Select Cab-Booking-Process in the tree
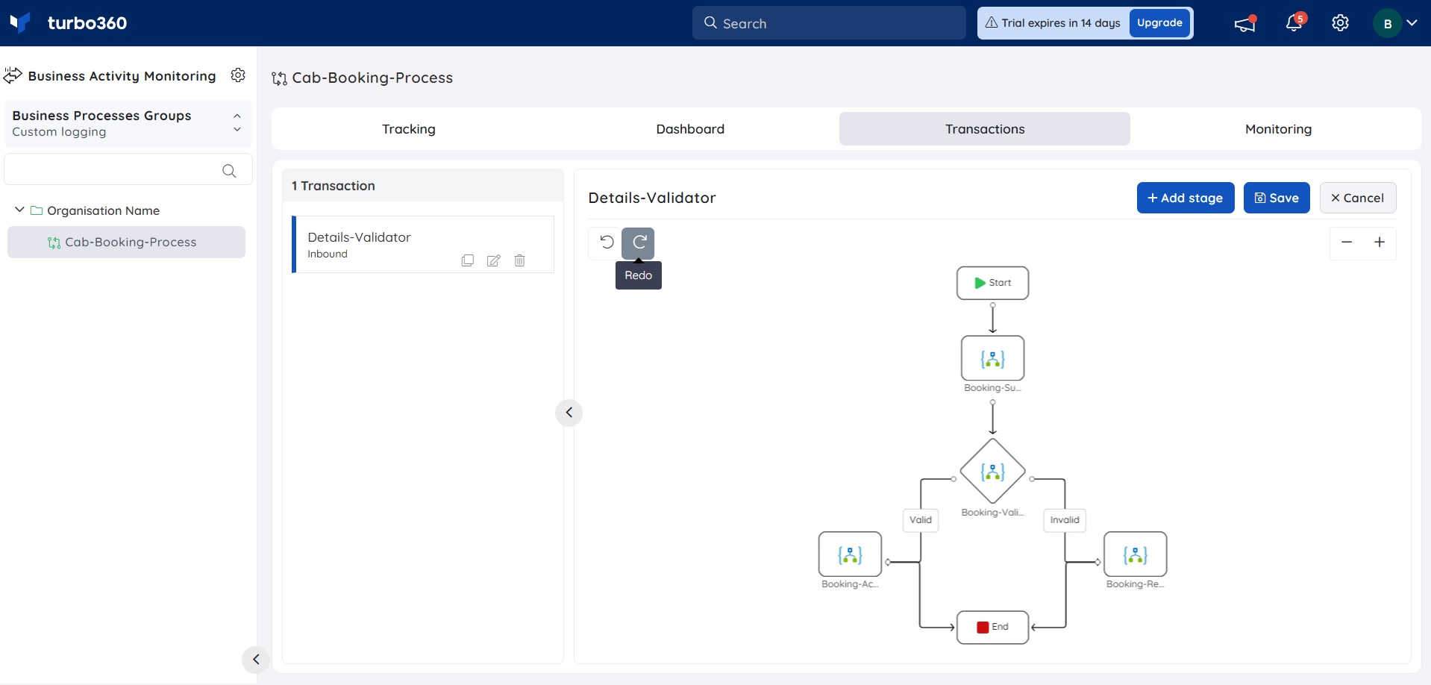Viewport: 1431px width, 685px height. [x=126, y=243]
